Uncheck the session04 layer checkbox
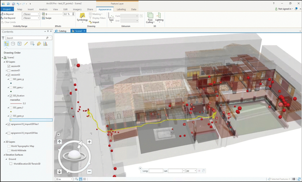The height and width of the screenshot is (182, 302). [x=9, y=66]
